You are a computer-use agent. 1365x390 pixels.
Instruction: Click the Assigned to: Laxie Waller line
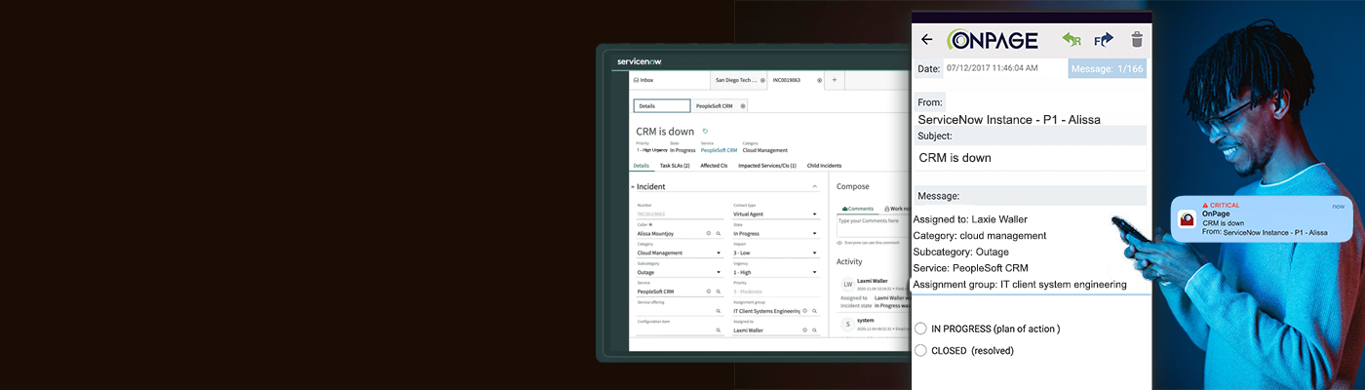pyautogui.click(x=970, y=219)
